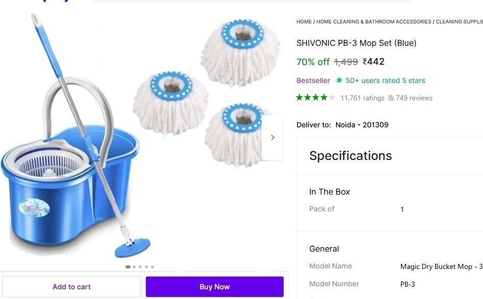Viewport: 483px width, 299px height.
Task: Select the fifth carousel dot indicator
Action: 152,267
